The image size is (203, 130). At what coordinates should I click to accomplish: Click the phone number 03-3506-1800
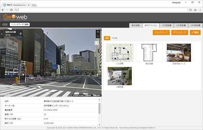51,110
